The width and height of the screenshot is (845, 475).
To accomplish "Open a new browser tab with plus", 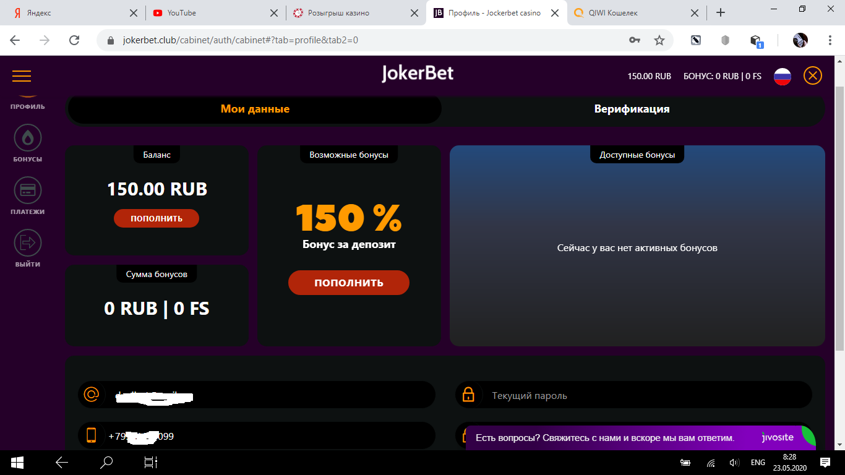I will [x=721, y=12].
